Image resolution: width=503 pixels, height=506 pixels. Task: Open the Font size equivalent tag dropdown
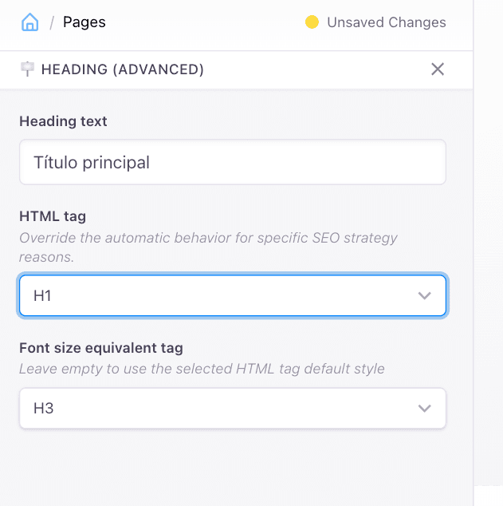click(x=215, y=409)
